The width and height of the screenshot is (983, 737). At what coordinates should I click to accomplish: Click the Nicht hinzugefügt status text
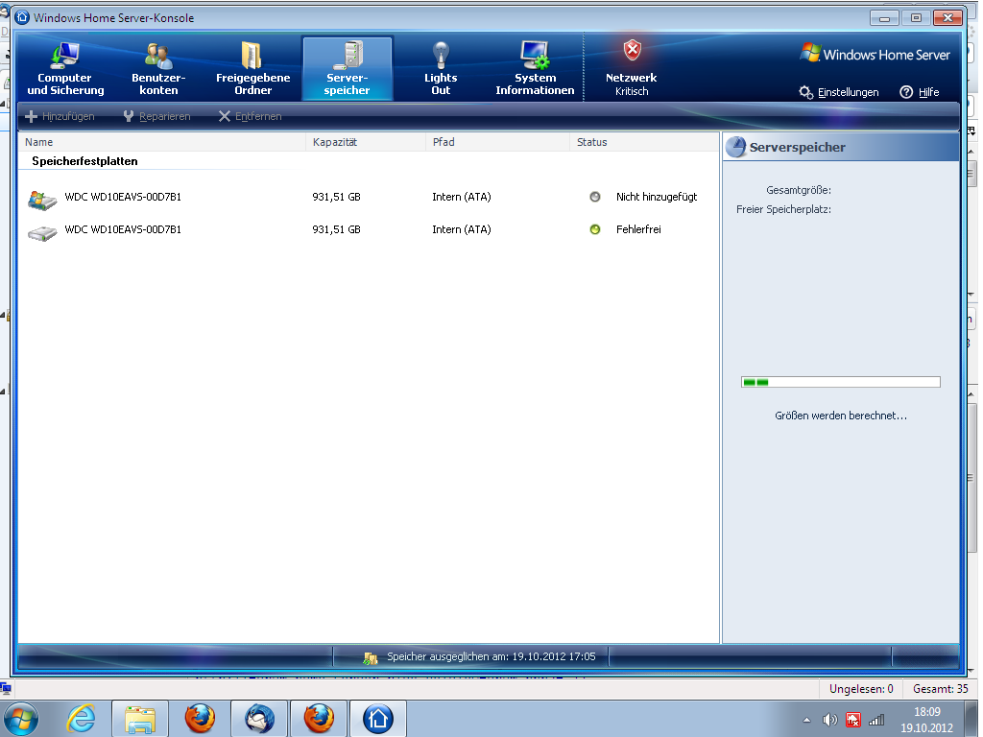(657, 197)
